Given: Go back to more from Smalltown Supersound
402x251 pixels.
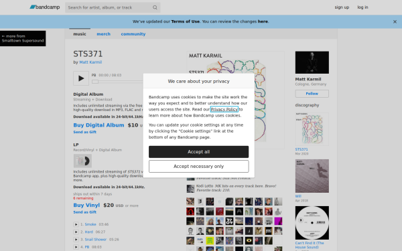Looking at the screenshot, I should click(x=23, y=38).
